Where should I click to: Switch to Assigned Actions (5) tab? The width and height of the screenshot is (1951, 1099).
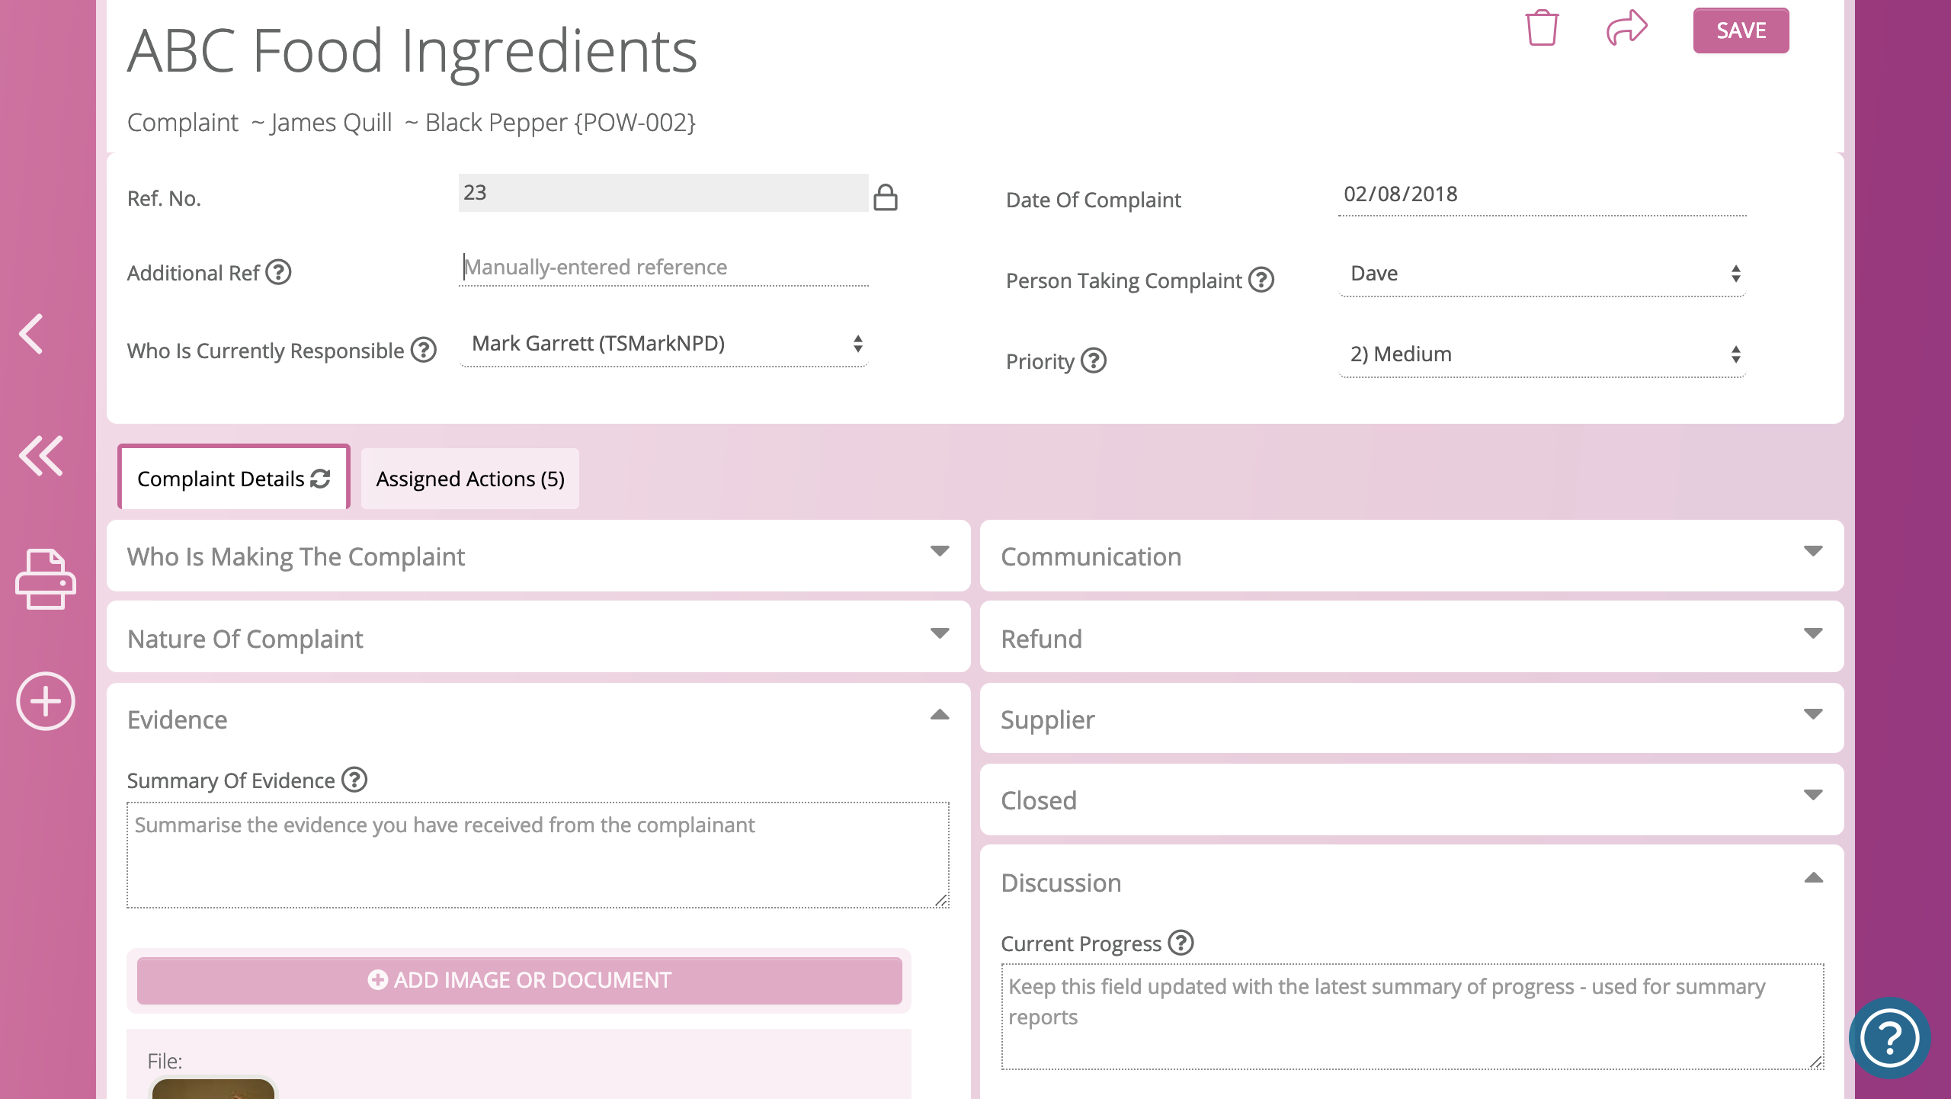[469, 479]
